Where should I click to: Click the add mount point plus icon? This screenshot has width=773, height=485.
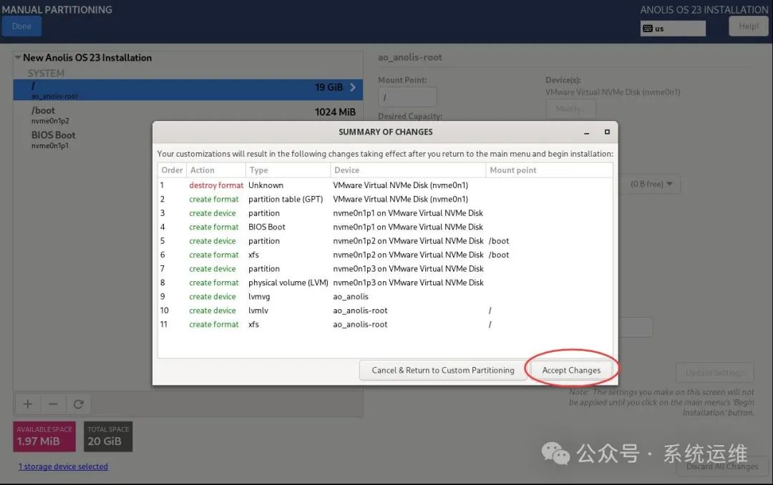[28, 404]
